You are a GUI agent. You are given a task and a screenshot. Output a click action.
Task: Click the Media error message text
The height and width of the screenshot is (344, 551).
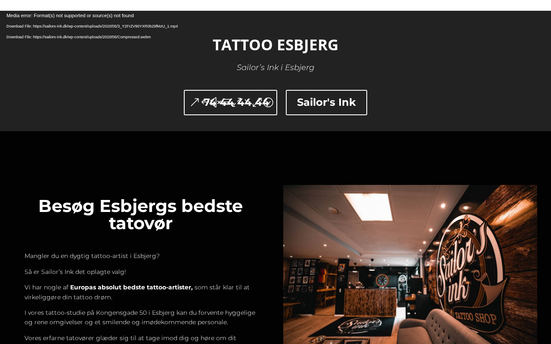click(70, 15)
